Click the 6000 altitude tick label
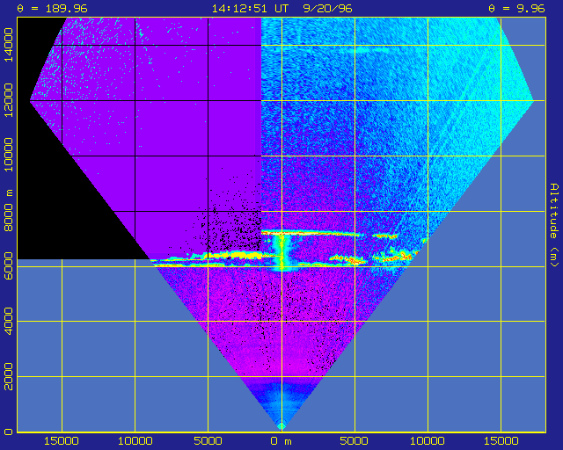The image size is (563, 450). 8,266
